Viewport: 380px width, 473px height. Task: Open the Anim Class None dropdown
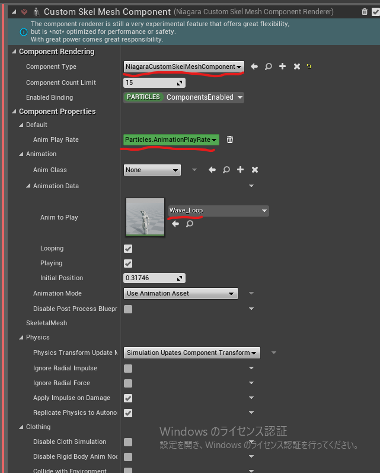pyautogui.click(x=152, y=170)
